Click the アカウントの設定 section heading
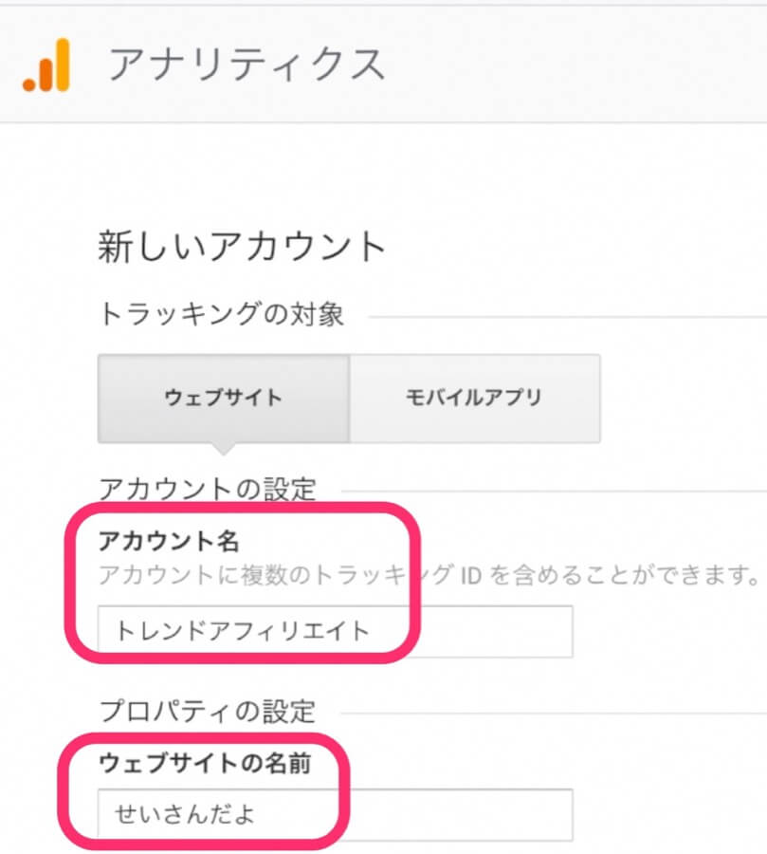 click(x=207, y=490)
